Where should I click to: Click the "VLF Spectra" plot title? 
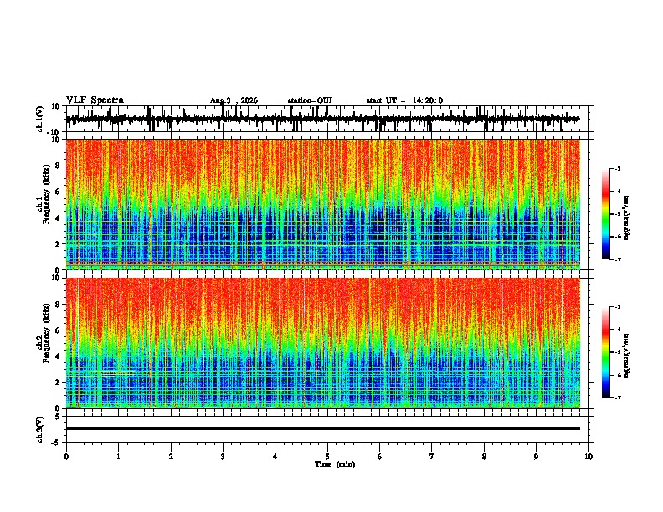pyautogui.click(x=95, y=100)
